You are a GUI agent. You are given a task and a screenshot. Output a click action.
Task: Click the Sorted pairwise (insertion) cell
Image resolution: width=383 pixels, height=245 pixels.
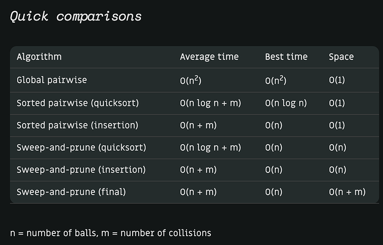tap(77, 125)
